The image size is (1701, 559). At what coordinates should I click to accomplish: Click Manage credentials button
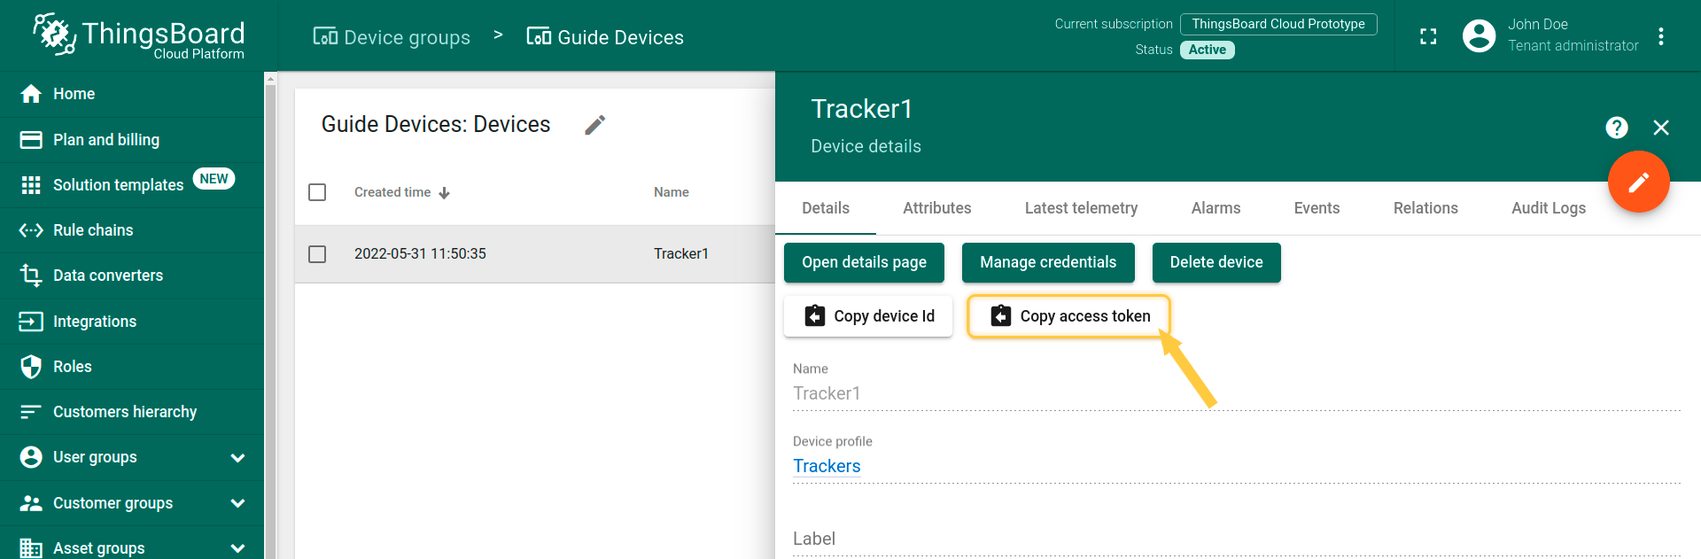tap(1048, 262)
